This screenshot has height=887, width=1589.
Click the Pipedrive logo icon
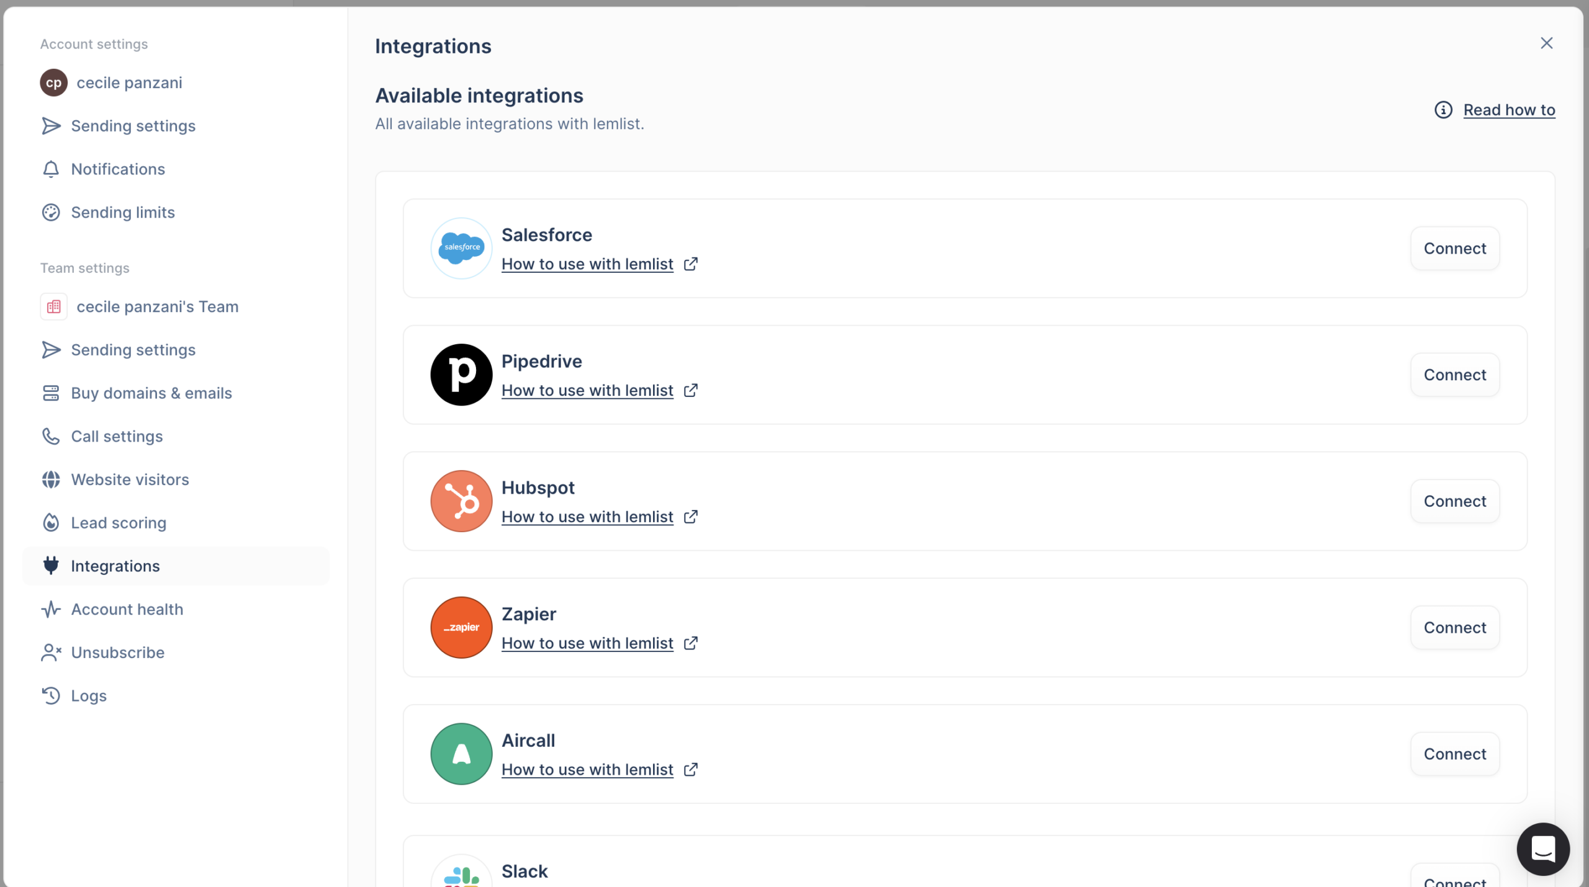pyautogui.click(x=461, y=374)
